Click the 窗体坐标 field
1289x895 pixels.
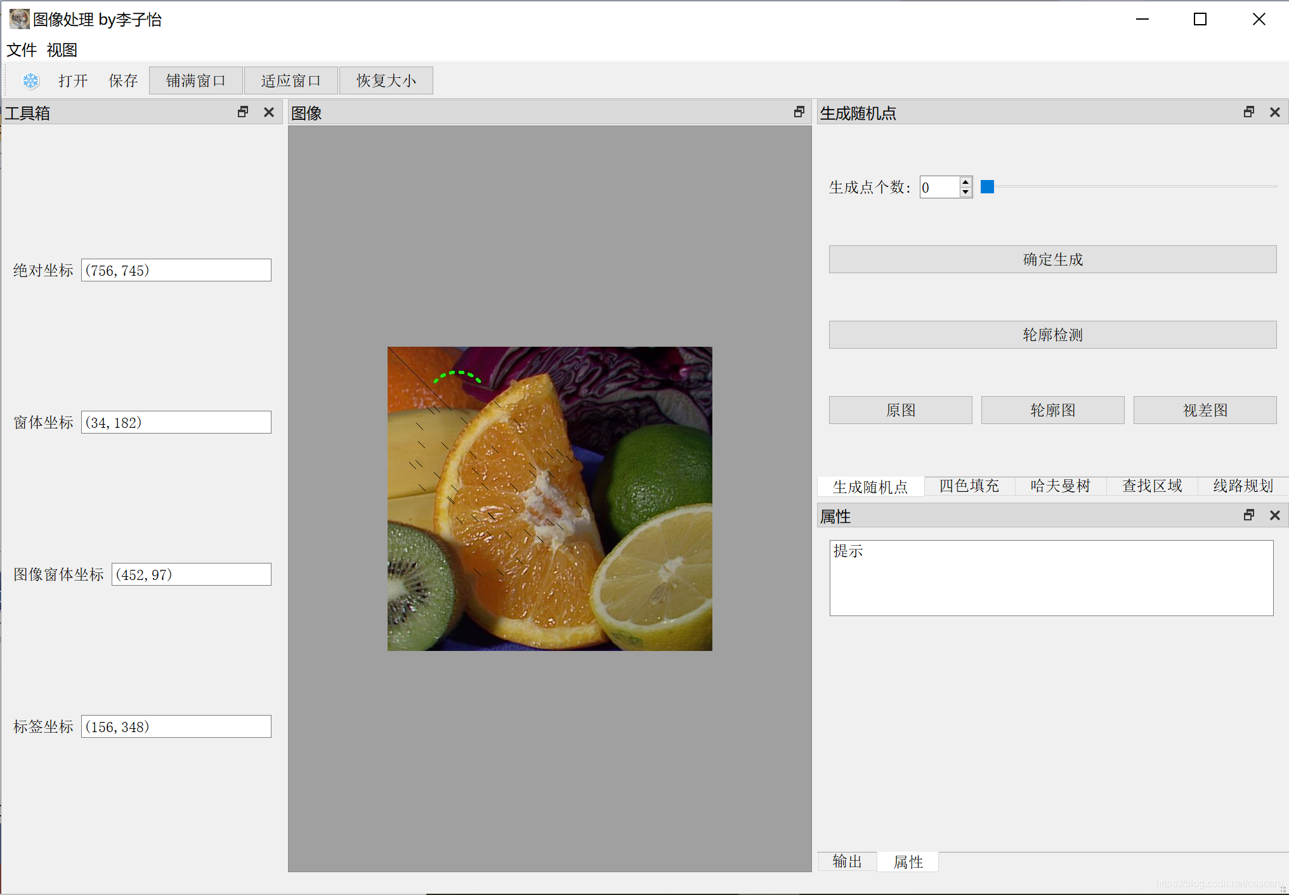(x=176, y=422)
